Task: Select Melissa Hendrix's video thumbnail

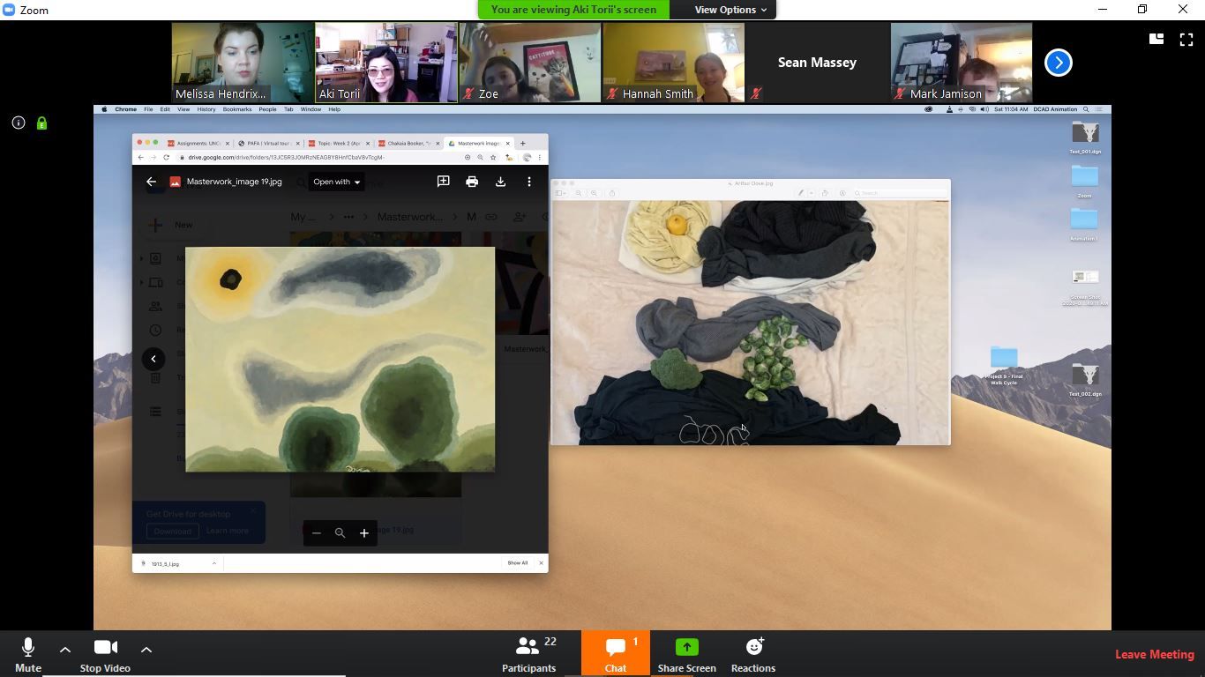Action: (243, 62)
